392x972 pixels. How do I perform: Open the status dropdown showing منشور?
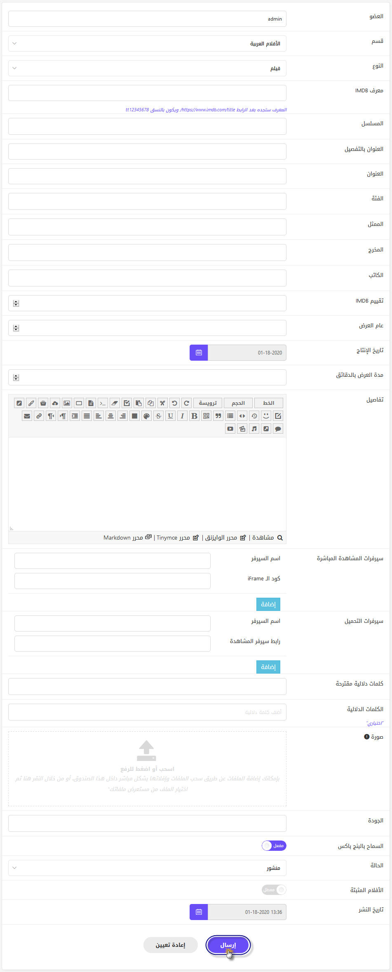point(147,868)
